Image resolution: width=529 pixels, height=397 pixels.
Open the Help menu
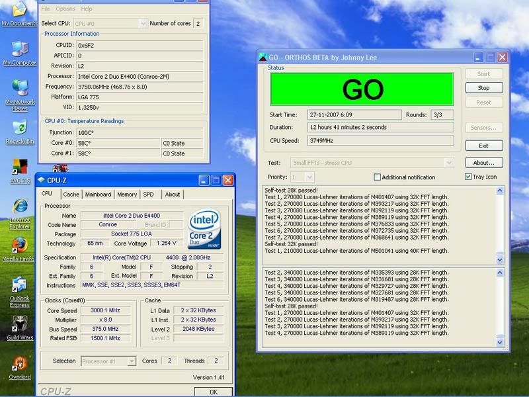pos(87,9)
